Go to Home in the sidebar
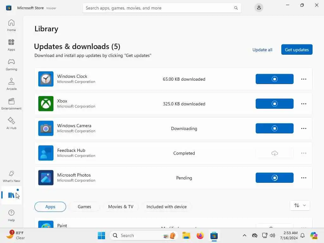This screenshot has height=243, width=324. pyautogui.click(x=11, y=25)
